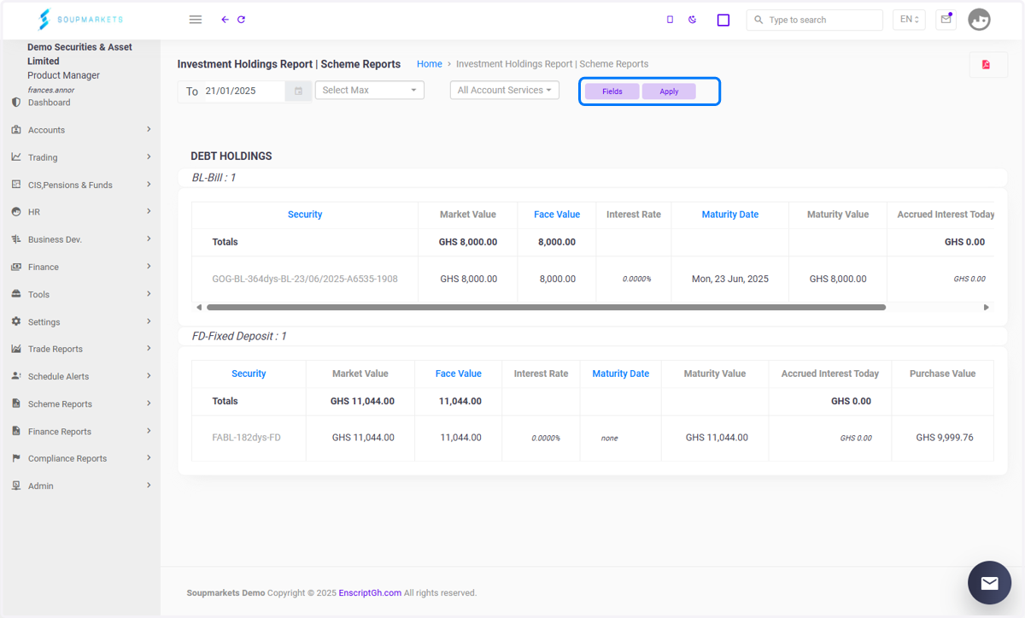Click the Finance money icon
Viewport: 1025px width, 618px height.
16,267
